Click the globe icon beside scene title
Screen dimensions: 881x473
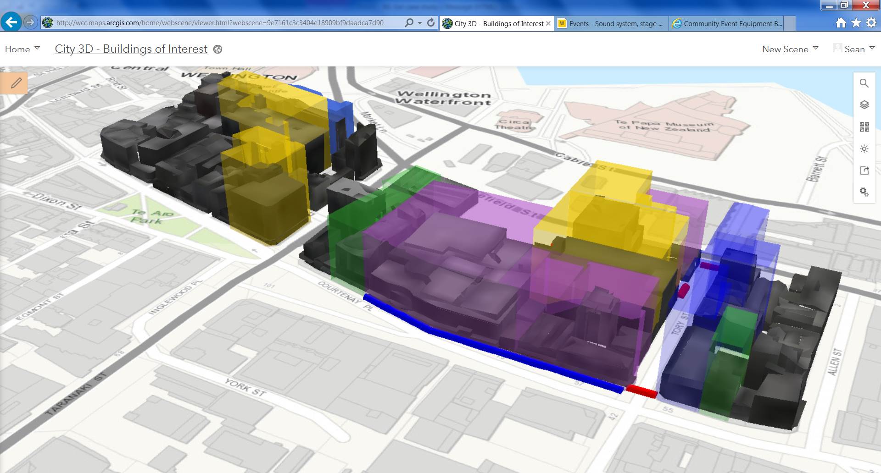[x=218, y=49]
